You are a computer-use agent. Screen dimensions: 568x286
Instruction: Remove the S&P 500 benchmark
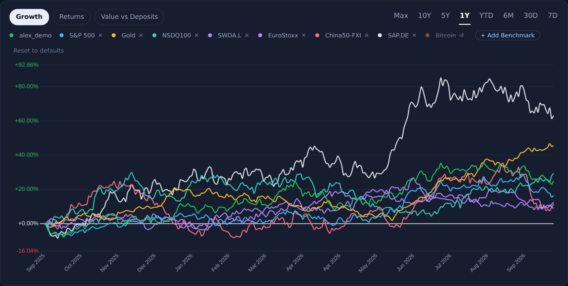tap(100, 35)
